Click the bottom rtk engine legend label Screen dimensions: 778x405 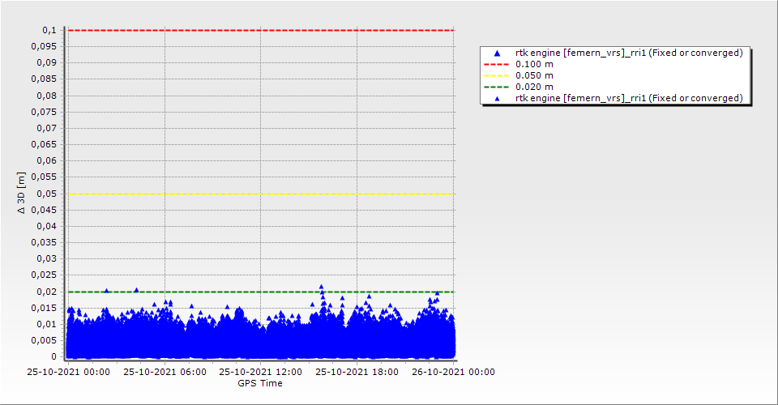pos(629,98)
